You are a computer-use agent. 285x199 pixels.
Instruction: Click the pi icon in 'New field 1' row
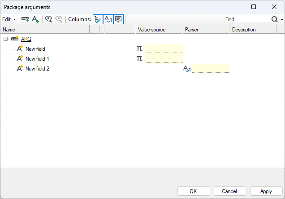click(x=139, y=59)
